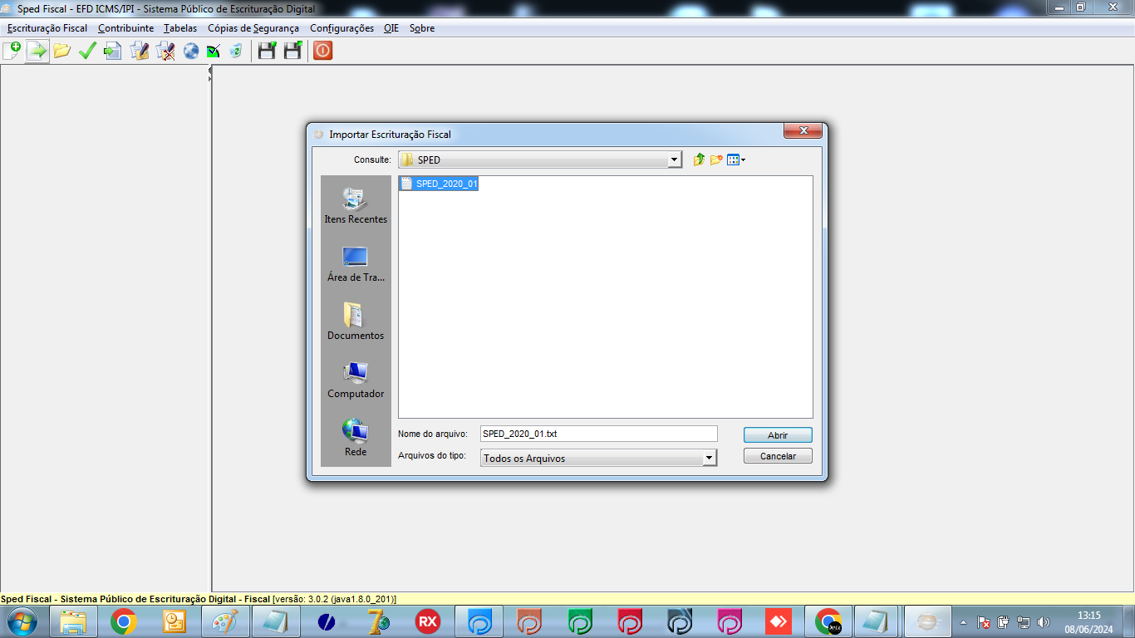Select Itens Recentes in the sidebar
This screenshot has width=1135, height=638.
coord(356,206)
